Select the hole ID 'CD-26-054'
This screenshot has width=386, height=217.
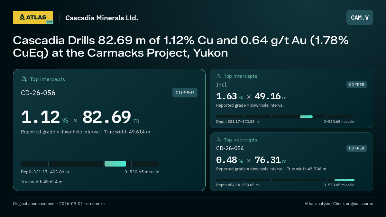[x=230, y=149]
